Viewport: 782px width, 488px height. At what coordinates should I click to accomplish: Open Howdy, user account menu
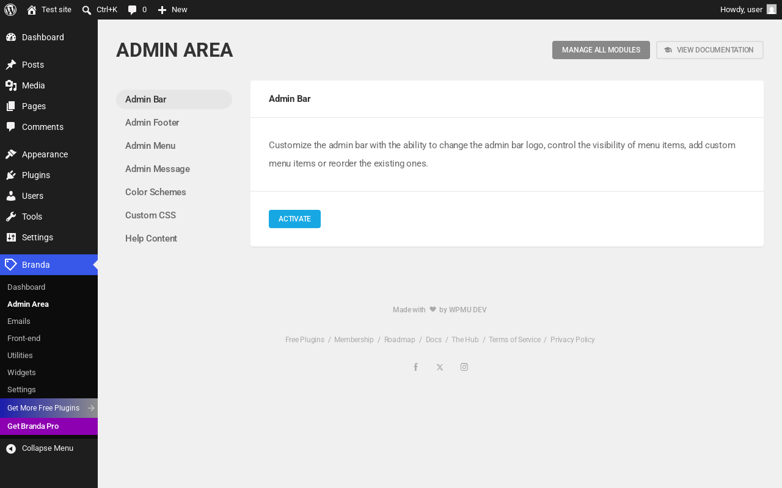tap(748, 10)
